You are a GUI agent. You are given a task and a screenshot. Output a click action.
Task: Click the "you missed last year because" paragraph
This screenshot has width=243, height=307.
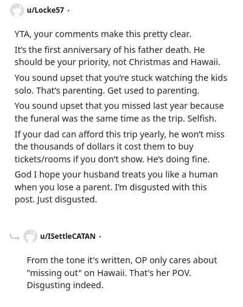119,112
